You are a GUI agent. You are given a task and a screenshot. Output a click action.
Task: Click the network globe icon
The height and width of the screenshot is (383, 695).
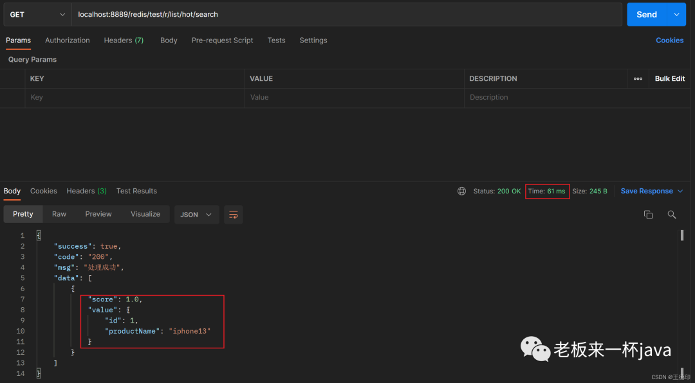[x=461, y=191]
